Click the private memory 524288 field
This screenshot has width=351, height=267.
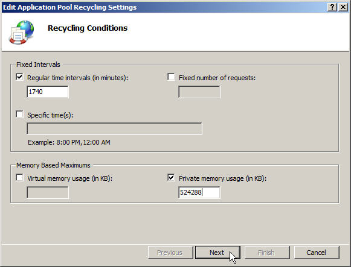[x=199, y=192]
